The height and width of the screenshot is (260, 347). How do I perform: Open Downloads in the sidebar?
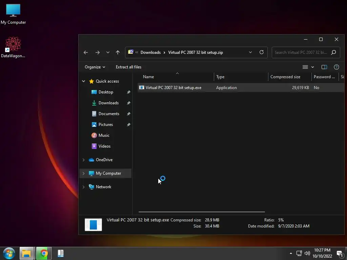[x=108, y=103]
